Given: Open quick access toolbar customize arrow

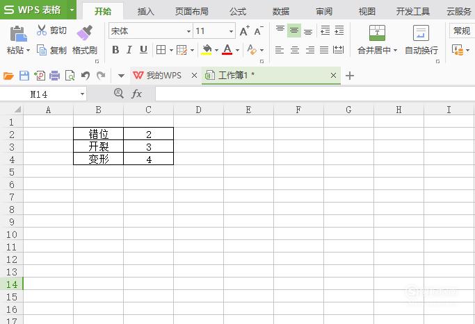Looking at the screenshot, I should point(121,76).
